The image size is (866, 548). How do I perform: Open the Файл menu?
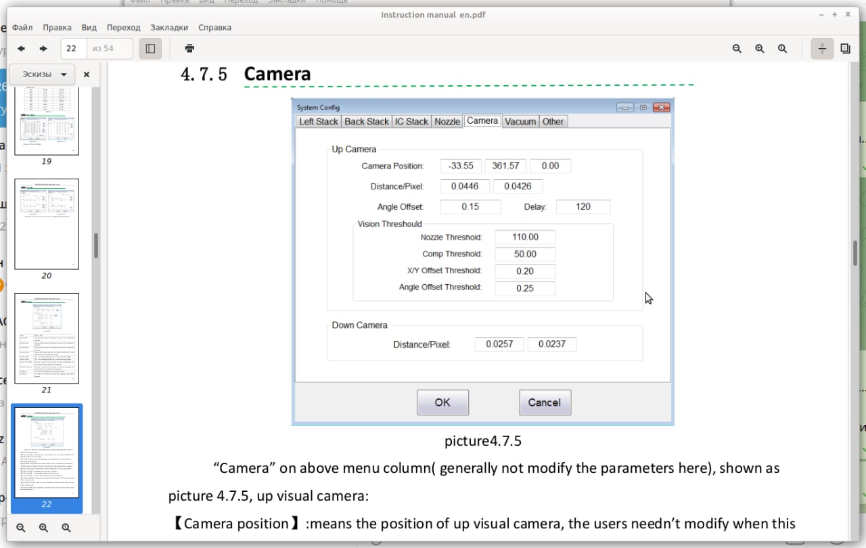click(x=22, y=28)
